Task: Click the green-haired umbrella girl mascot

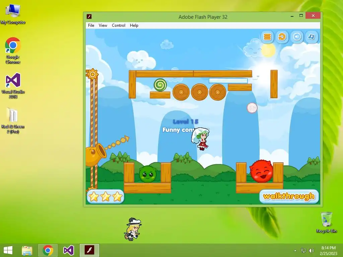Action: pos(201,139)
